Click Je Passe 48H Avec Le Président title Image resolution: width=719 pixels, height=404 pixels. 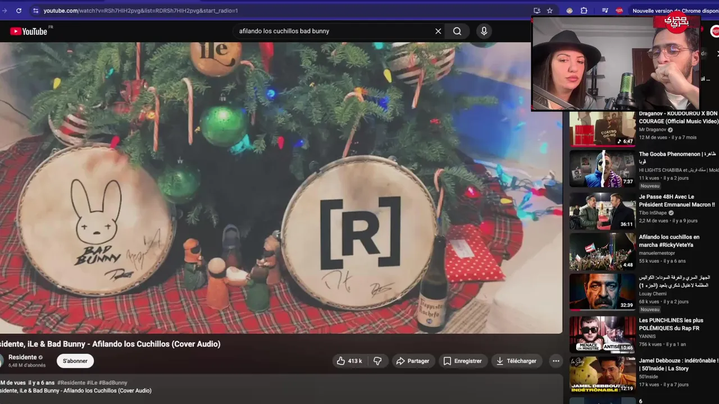[x=677, y=201]
